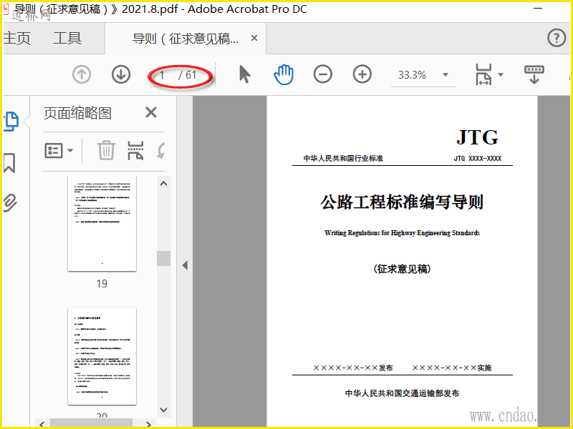Zoom out with the minus button

323,74
